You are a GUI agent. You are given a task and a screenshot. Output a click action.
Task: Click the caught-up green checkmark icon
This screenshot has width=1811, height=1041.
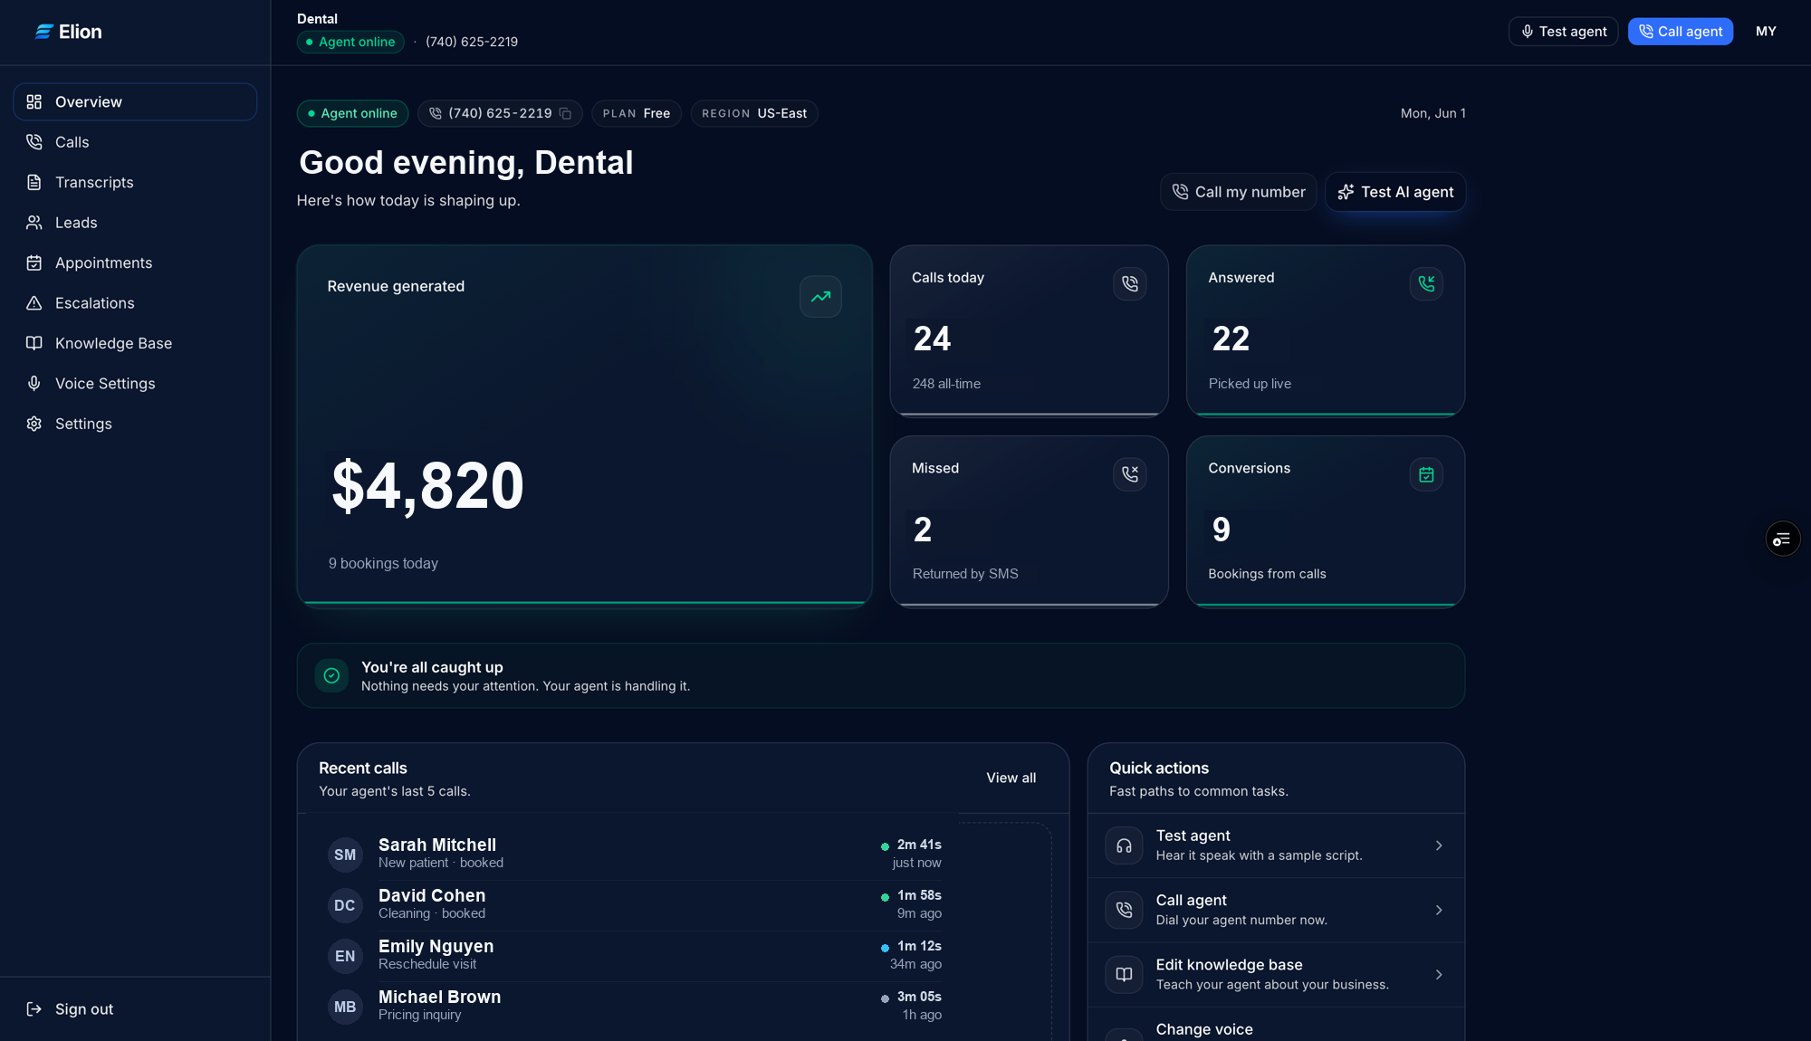[331, 676]
